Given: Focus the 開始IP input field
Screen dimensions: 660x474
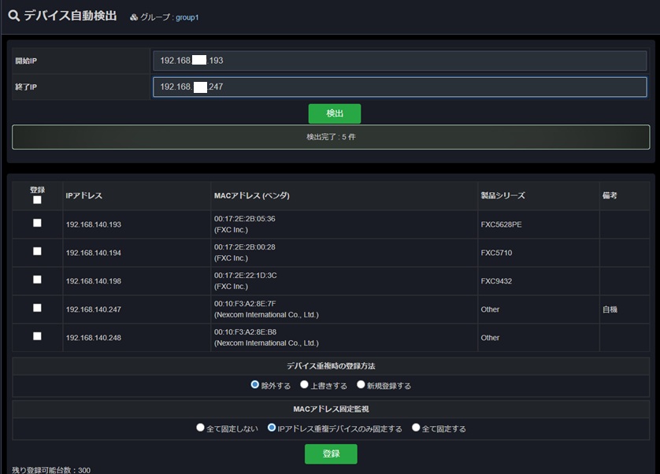Looking at the screenshot, I should [x=399, y=61].
